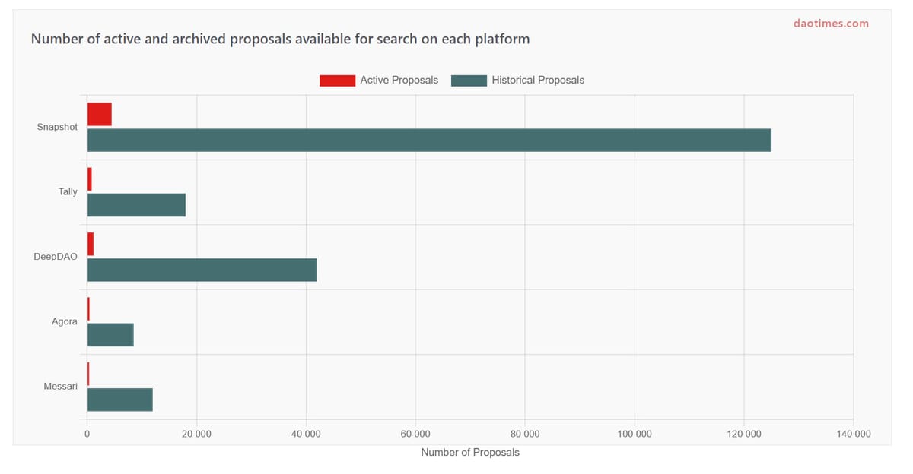Click the Number of Proposals x-axis title
The width and height of the screenshot is (913, 474).
tap(470, 453)
